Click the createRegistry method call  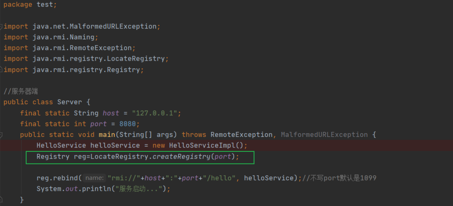[x=181, y=157]
